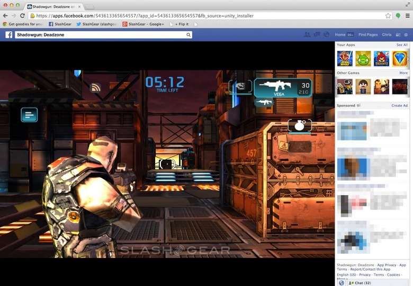Open Chat (32) bar
Viewport: 413px width, 286px height.
tap(376, 283)
